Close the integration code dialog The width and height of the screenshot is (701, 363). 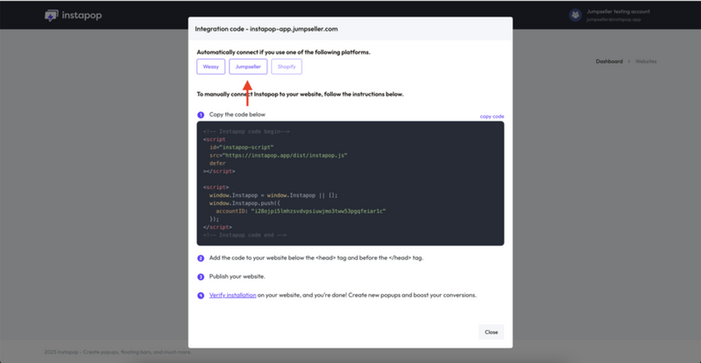491,332
